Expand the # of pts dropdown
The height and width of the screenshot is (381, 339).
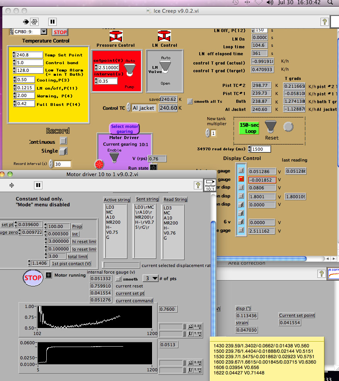(x=151, y=278)
